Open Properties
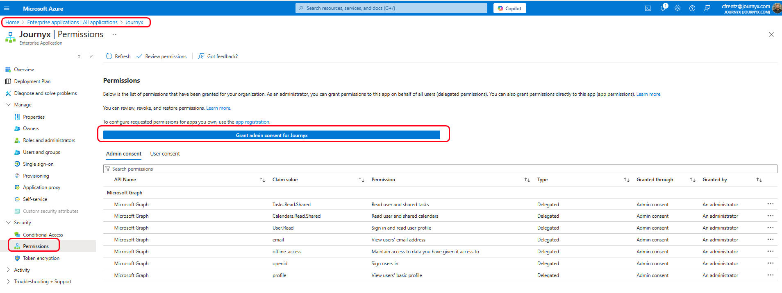Image resolution: width=782 pixels, height=293 pixels. point(34,117)
